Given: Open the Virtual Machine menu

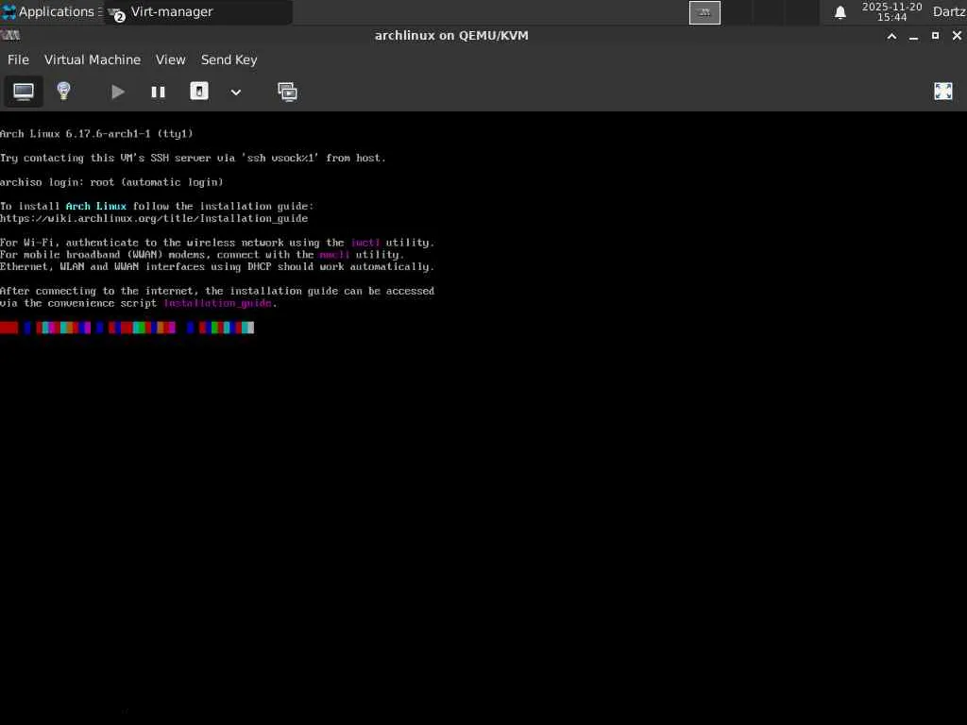Looking at the screenshot, I should click(x=93, y=59).
